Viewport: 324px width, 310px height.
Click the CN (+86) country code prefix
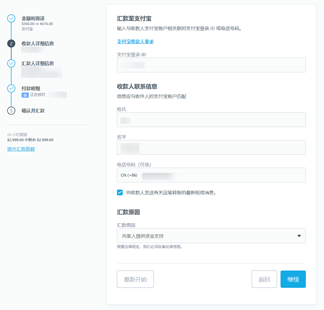click(129, 175)
